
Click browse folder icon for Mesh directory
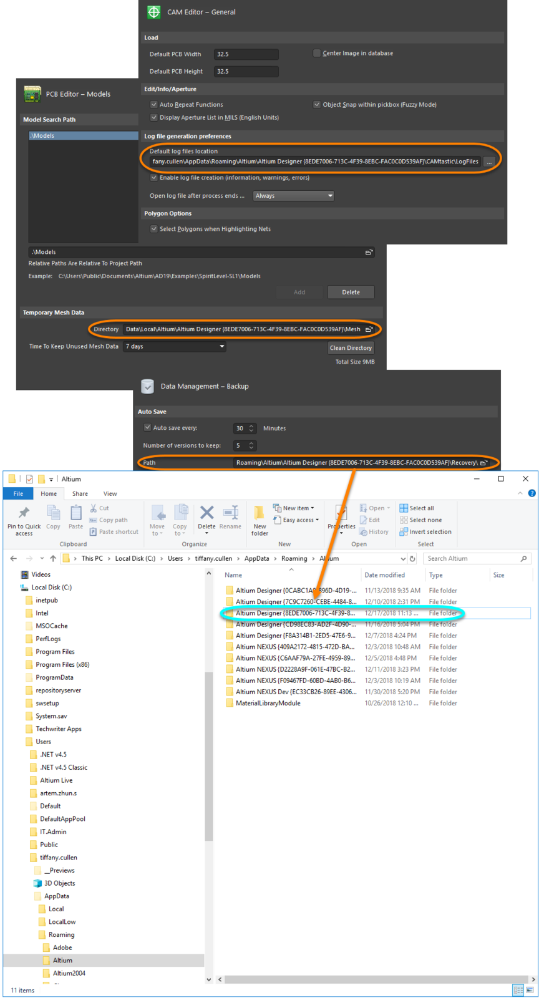pos(369,329)
